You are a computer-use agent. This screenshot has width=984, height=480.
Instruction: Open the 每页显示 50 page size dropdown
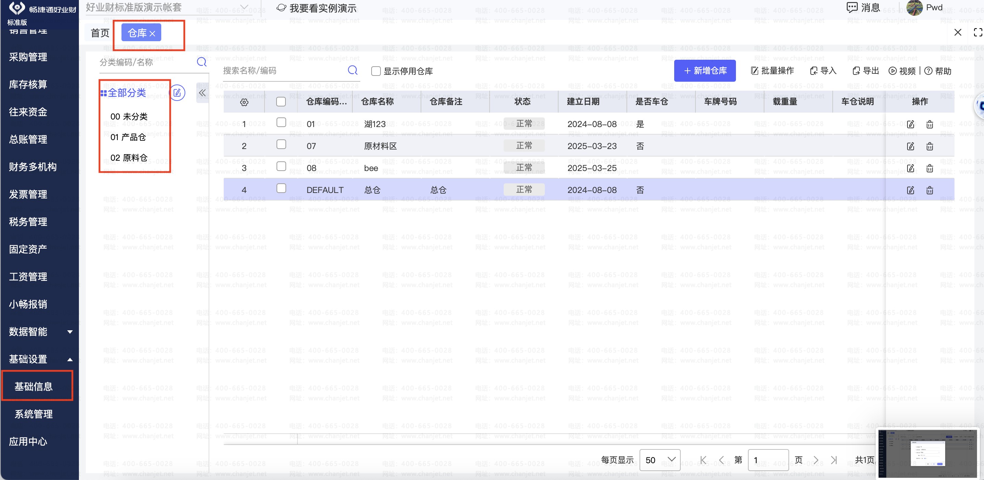(x=660, y=460)
